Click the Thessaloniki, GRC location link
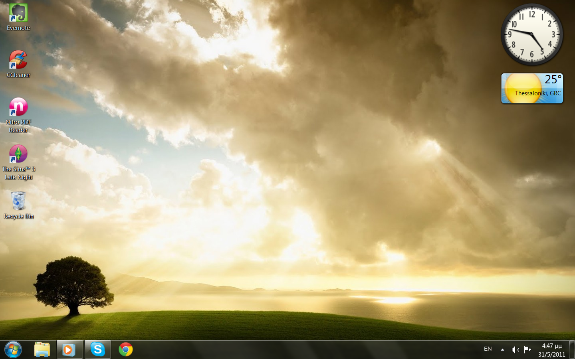 [x=537, y=93]
